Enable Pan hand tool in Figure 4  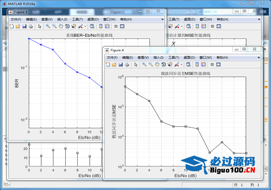tap(157, 65)
